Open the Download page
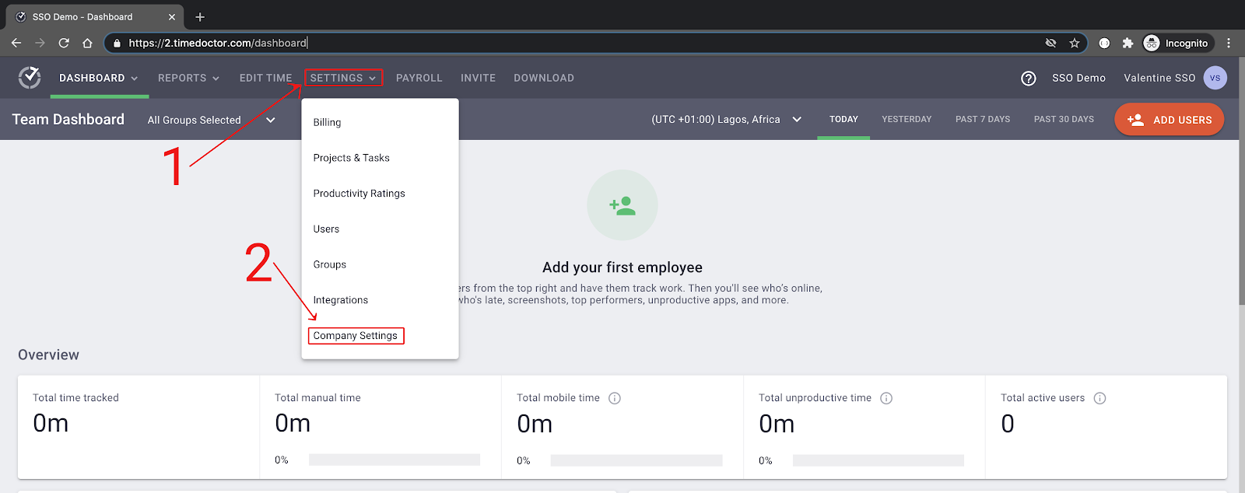The height and width of the screenshot is (493, 1245). (544, 78)
